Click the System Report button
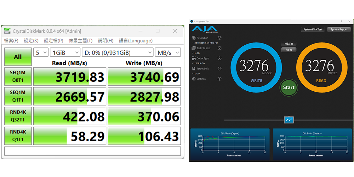 [x=339, y=30]
